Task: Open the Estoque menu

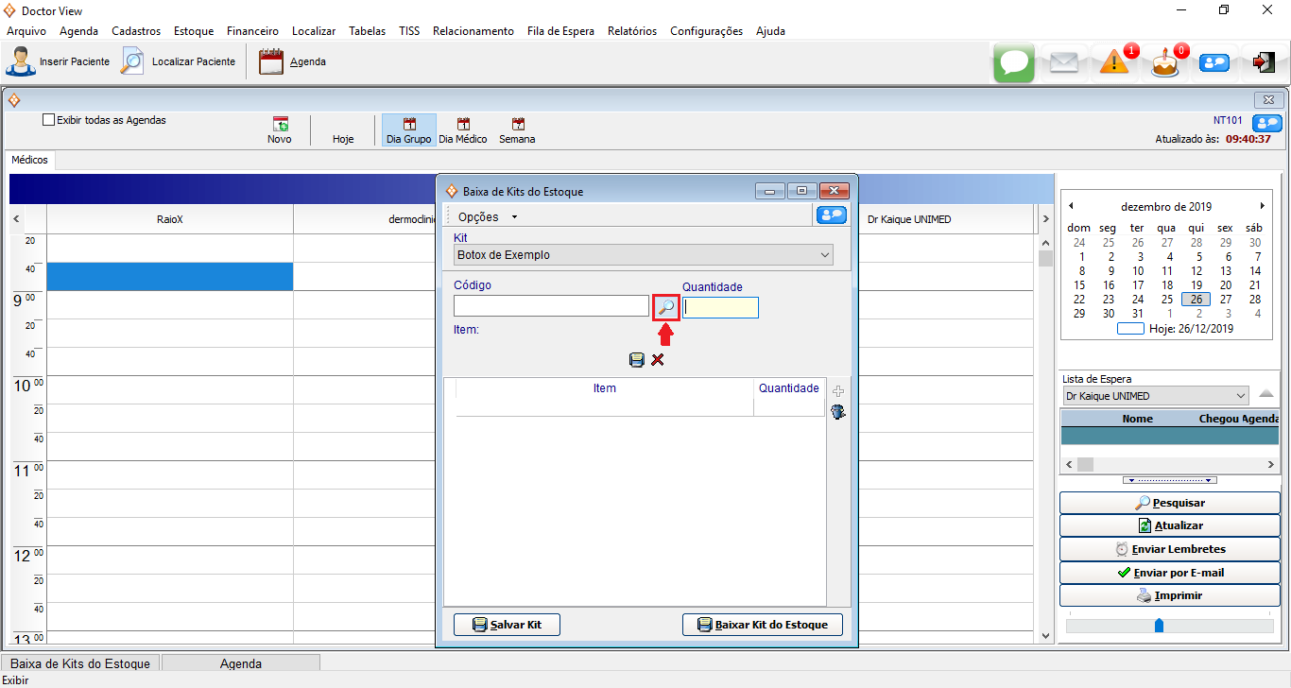Action: (194, 30)
